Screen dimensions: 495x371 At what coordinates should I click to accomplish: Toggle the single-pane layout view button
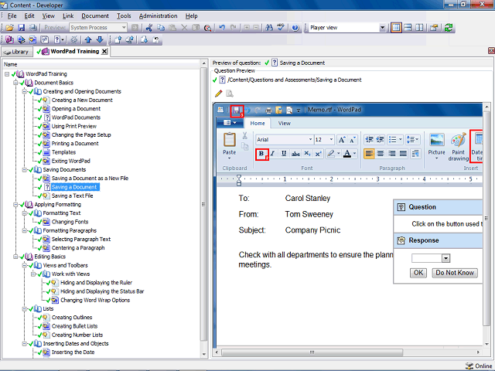[396, 28]
